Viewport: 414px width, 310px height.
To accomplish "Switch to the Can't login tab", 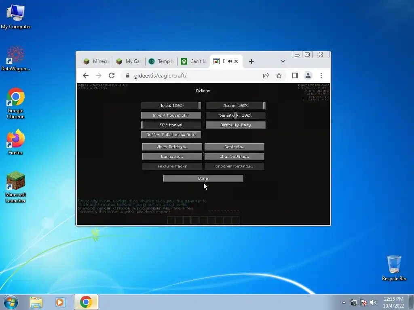I will click(x=194, y=61).
